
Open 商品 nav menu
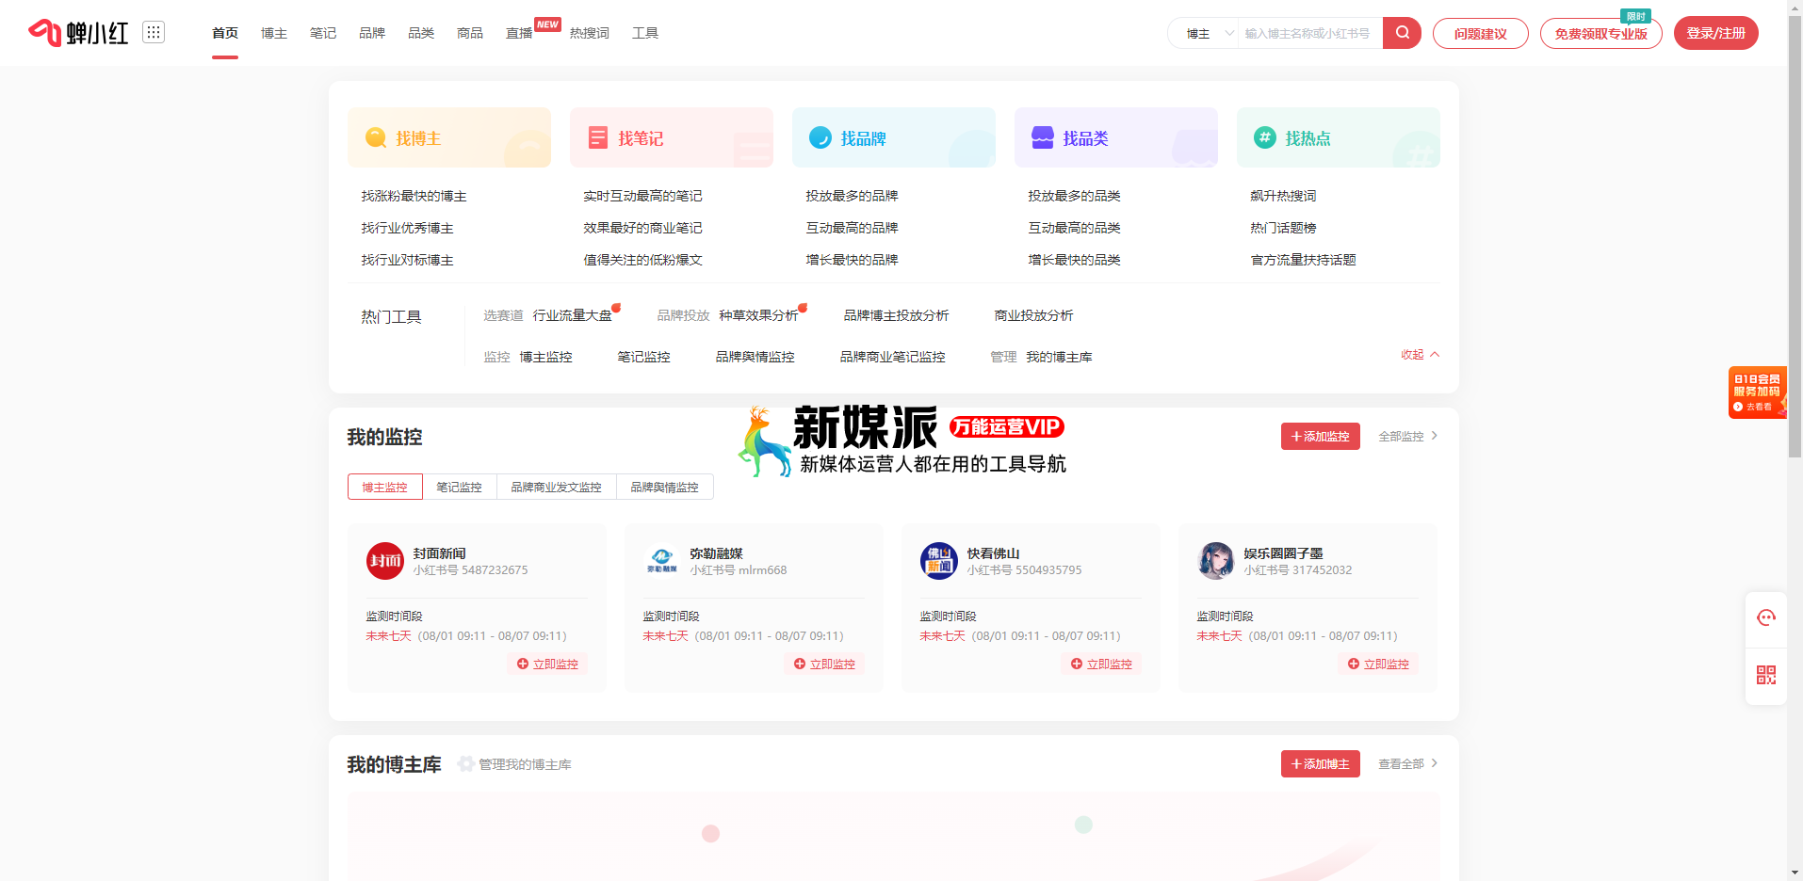470,33
